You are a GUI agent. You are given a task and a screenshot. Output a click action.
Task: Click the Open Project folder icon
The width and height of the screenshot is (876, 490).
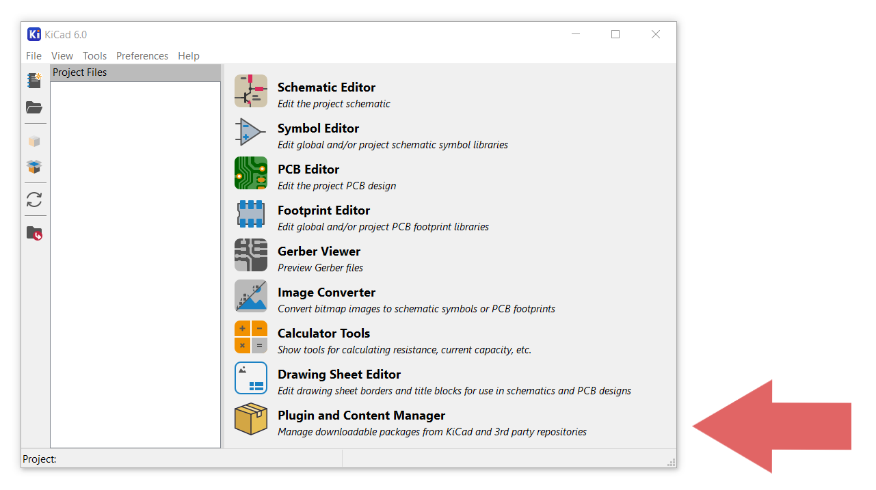(34, 107)
